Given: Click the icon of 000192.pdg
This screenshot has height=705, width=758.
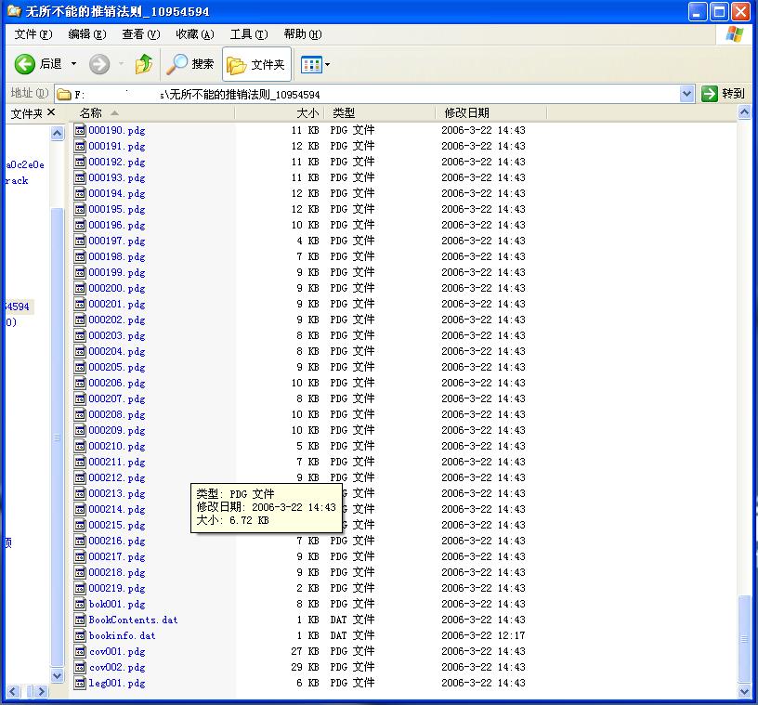Looking at the screenshot, I should 80,162.
